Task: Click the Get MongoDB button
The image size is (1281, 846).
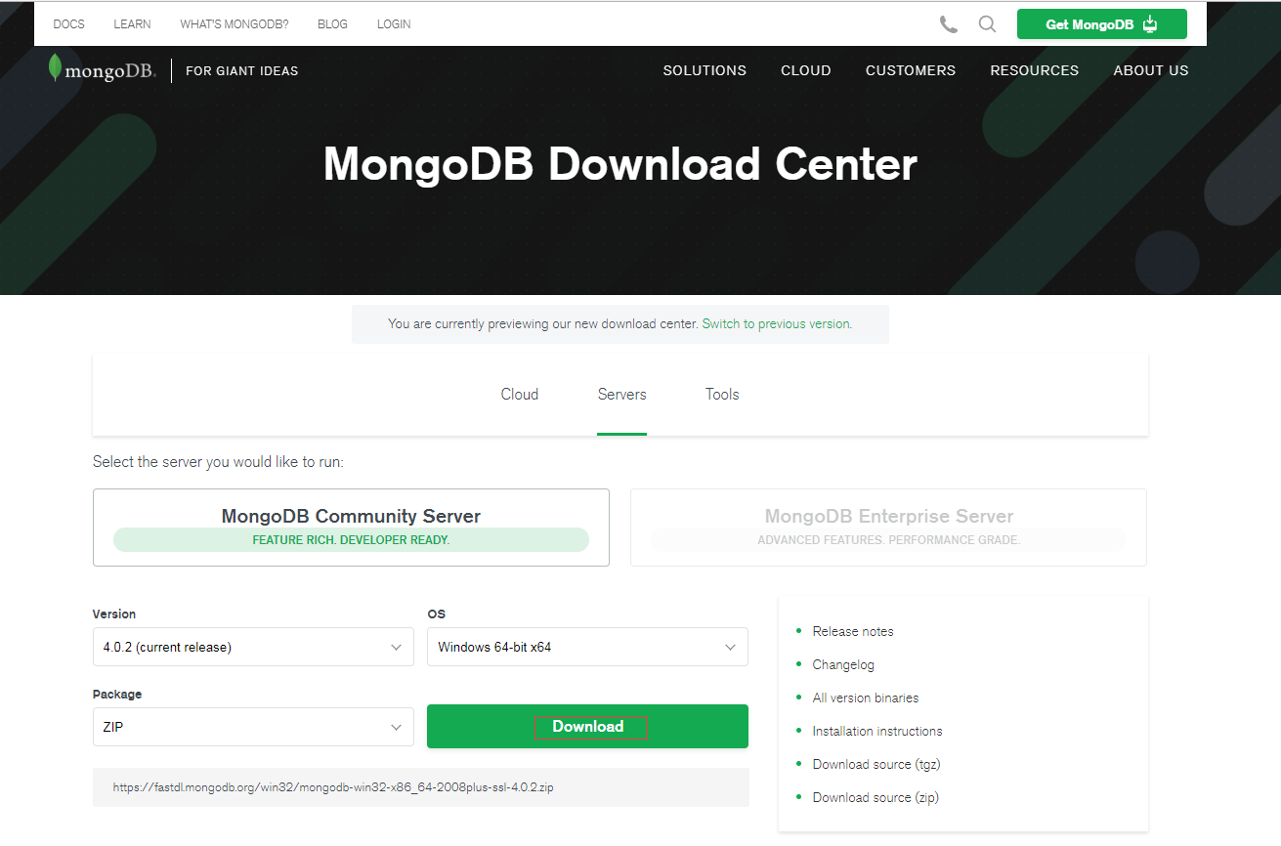Action: (x=1101, y=24)
